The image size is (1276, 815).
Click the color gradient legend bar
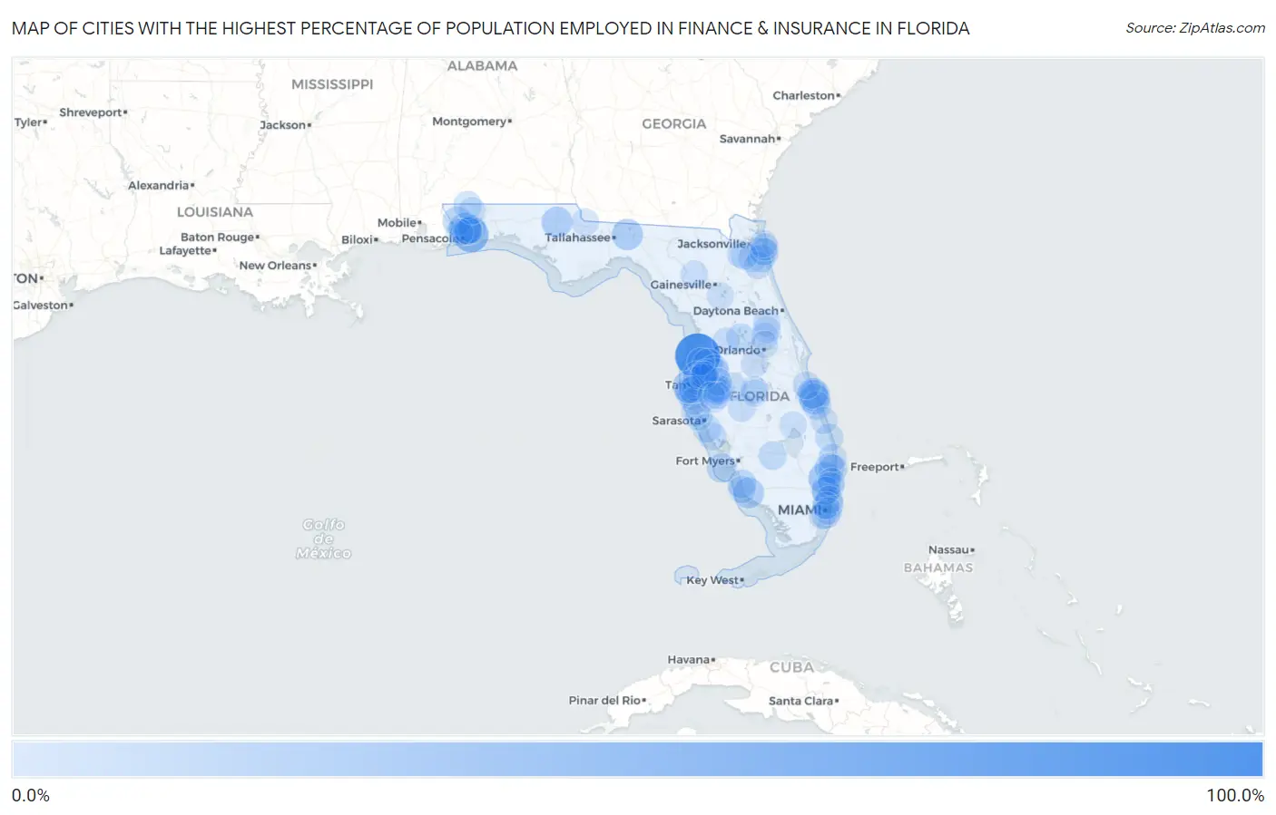click(x=637, y=760)
